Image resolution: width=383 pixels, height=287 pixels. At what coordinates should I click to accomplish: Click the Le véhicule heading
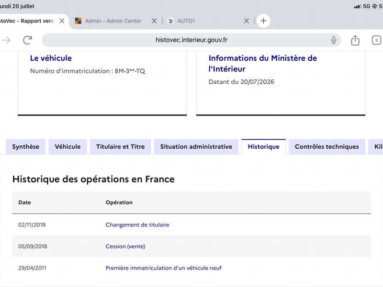click(51, 58)
